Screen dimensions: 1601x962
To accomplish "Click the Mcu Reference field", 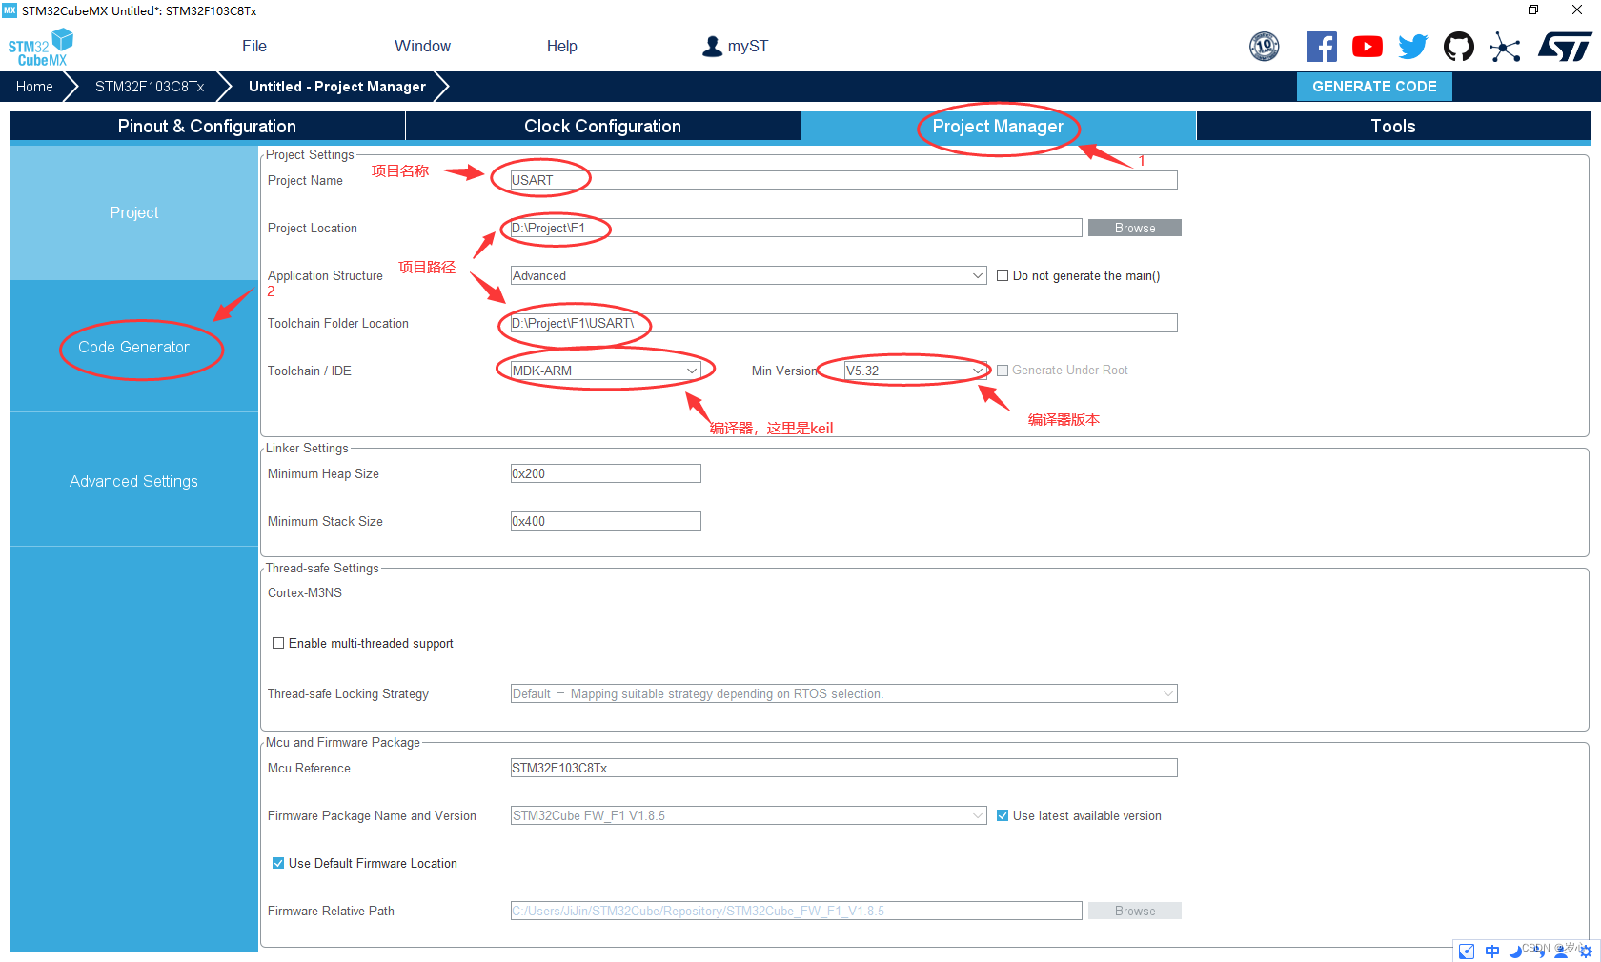I will 843,768.
